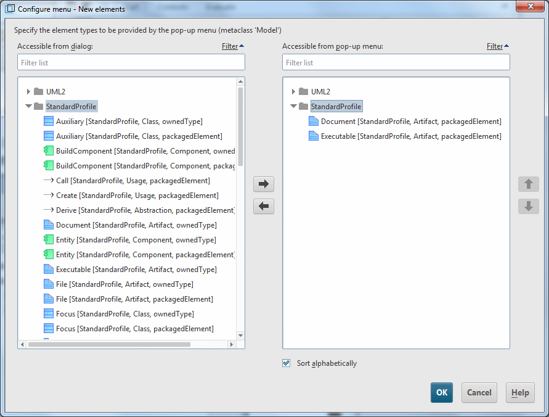This screenshot has height=417, width=549.
Task: Click the Cancel button
Action: tap(479, 392)
